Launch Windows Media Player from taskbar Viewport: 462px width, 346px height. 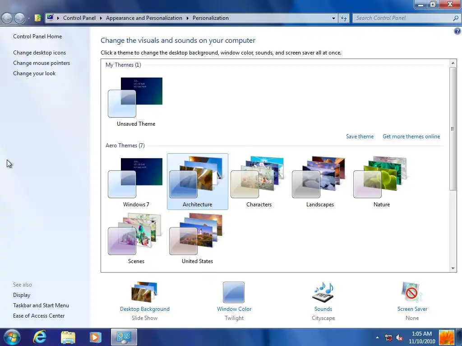(96, 337)
